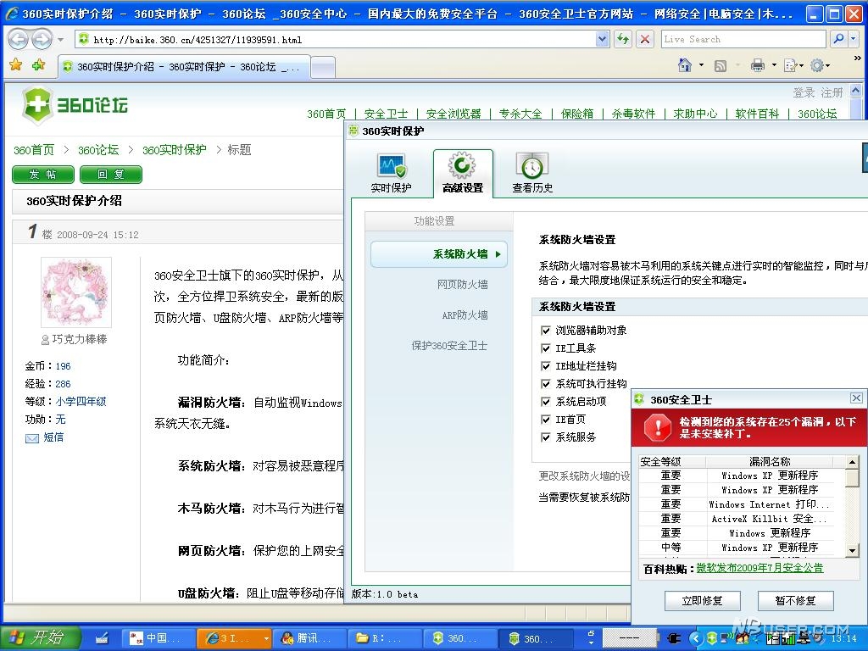This screenshot has height=651, width=868.
Task: Click the Add to Favorites icon
Action: pyautogui.click(x=38, y=65)
